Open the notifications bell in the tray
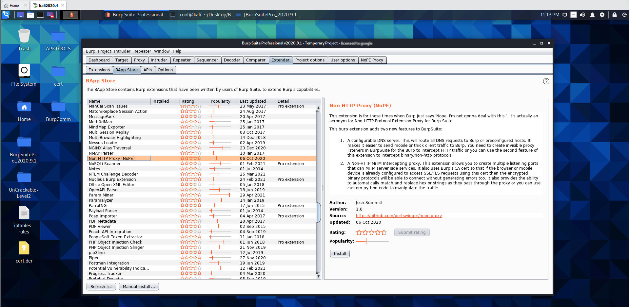This screenshot has height=307, width=629. 592,15
